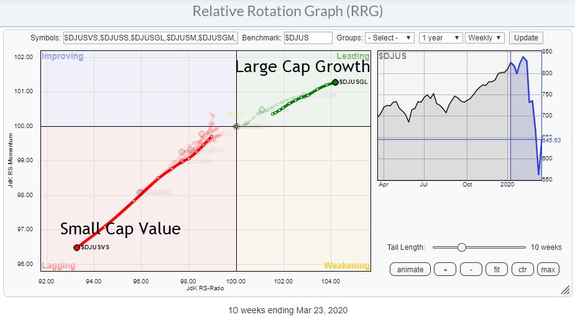Screen dimensions: 575x317
Task: Click the green $DJUSGL data point
Action: [x=335, y=82]
